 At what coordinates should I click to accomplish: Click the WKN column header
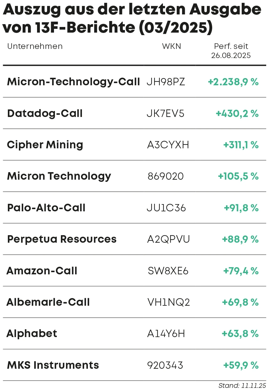(x=171, y=46)
